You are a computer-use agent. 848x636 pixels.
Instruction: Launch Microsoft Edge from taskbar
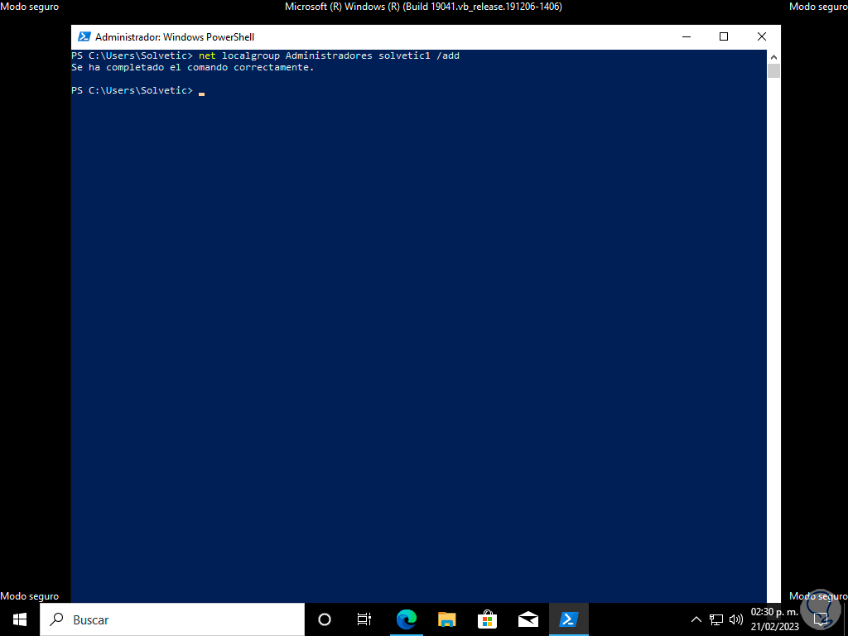click(x=406, y=619)
